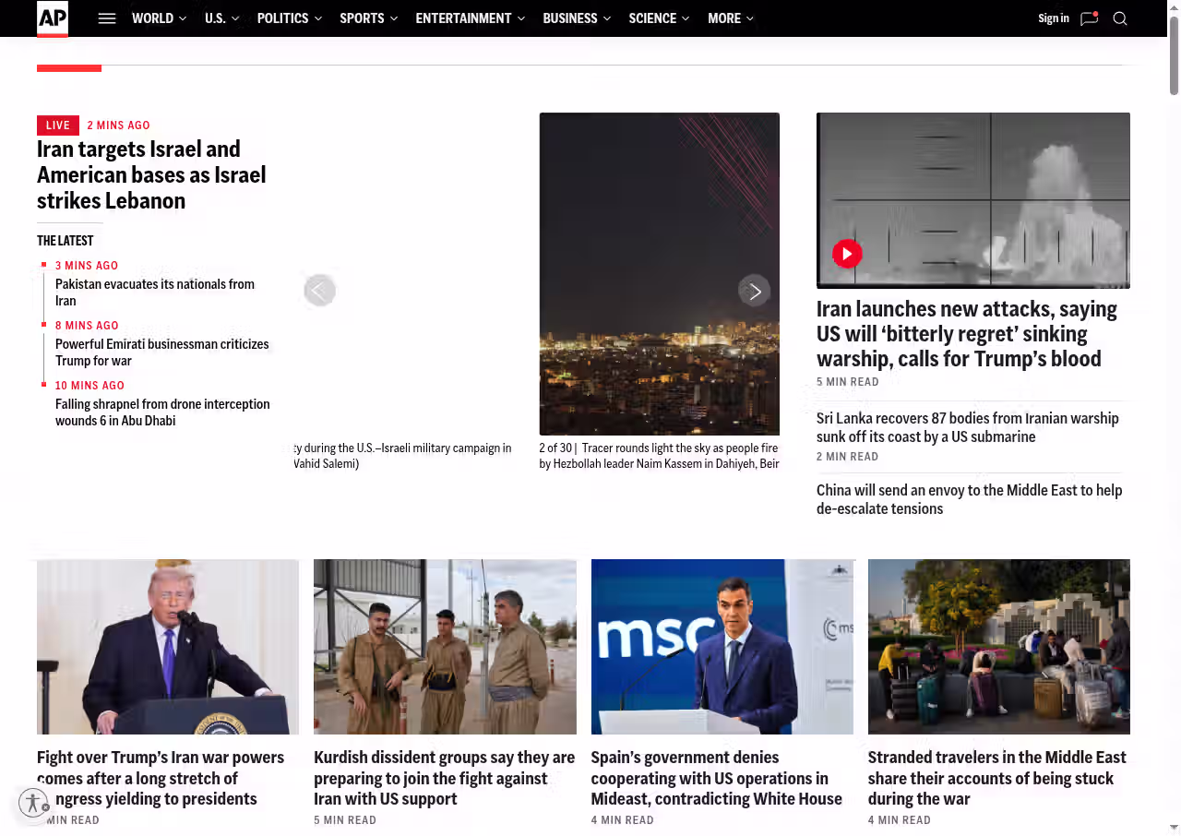This screenshot has height=836, width=1181.
Task: Click the vertical page scrollbar
Action: [x=1174, y=55]
